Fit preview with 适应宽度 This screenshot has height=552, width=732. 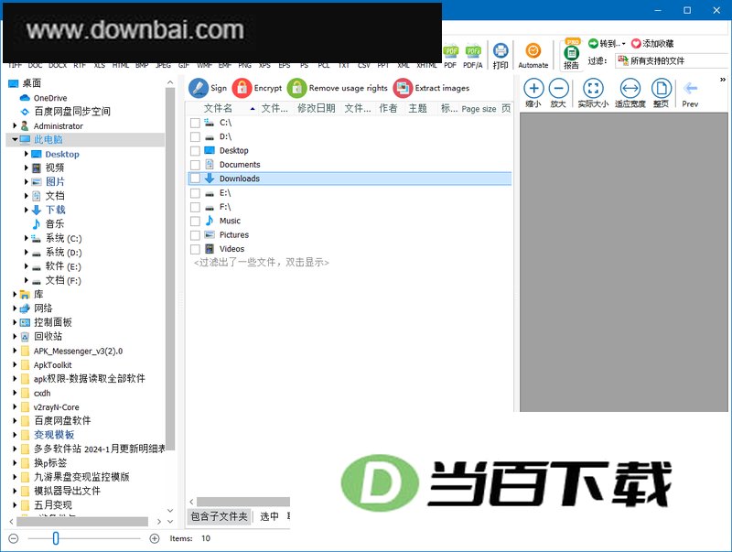(x=630, y=93)
